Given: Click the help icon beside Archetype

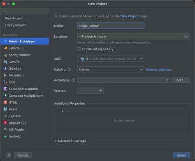Looking at the screenshot, I should (73, 80).
